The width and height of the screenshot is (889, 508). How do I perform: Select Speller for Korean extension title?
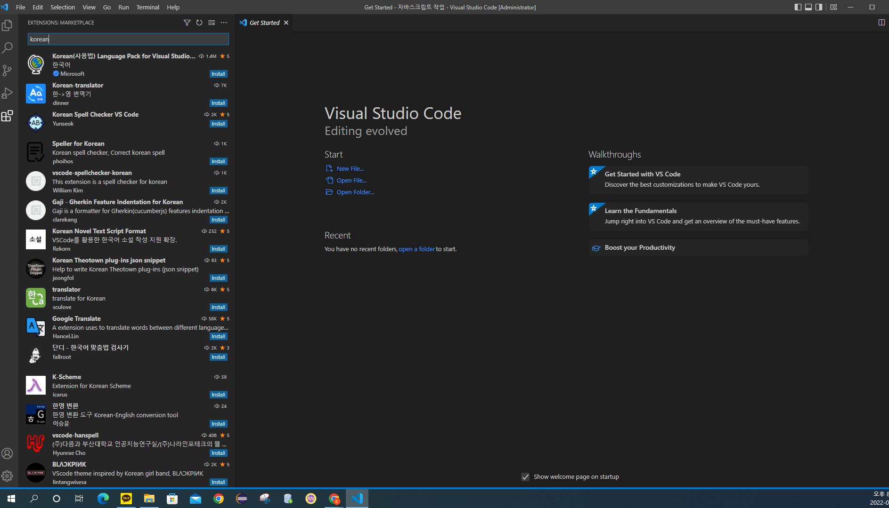[x=78, y=143]
